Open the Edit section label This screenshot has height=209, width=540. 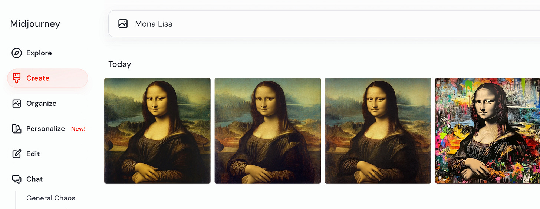click(33, 154)
